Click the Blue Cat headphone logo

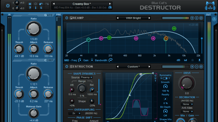point(210,6)
